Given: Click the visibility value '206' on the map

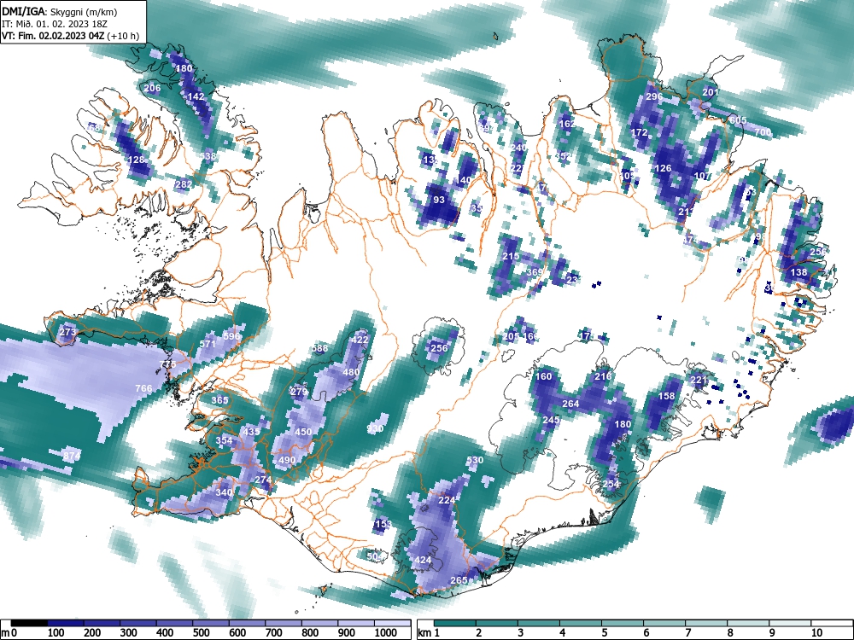Looking at the screenshot, I should [x=153, y=88].
